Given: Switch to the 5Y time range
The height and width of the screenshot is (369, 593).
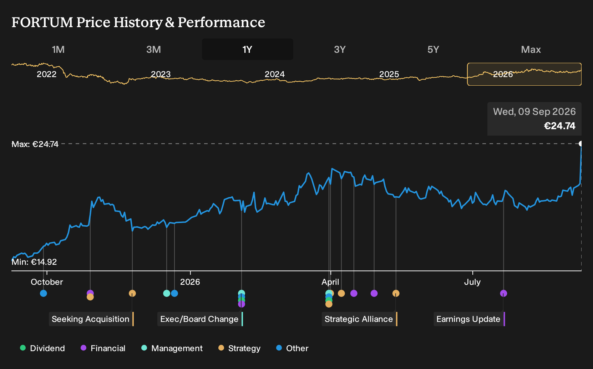Looking at the screenshot, I should 433,49.
